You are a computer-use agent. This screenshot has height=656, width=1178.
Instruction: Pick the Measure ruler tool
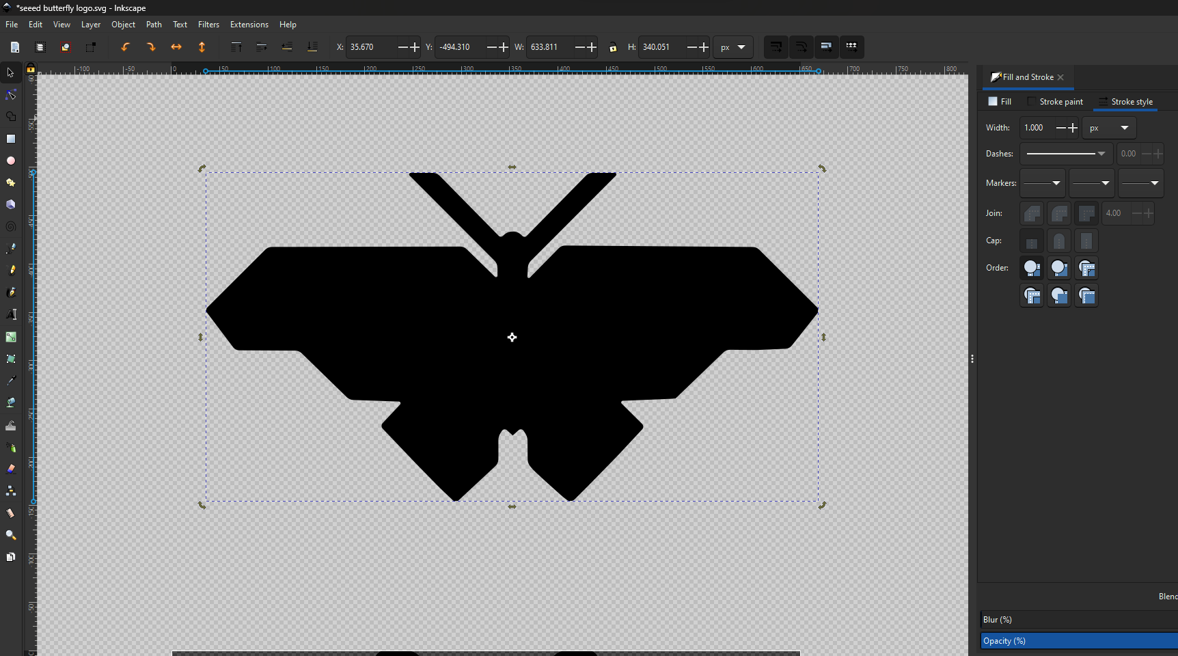[x=11, y=513]
